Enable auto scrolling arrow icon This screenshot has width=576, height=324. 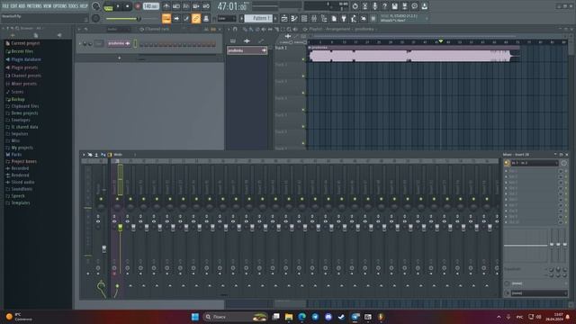point(176,18)
